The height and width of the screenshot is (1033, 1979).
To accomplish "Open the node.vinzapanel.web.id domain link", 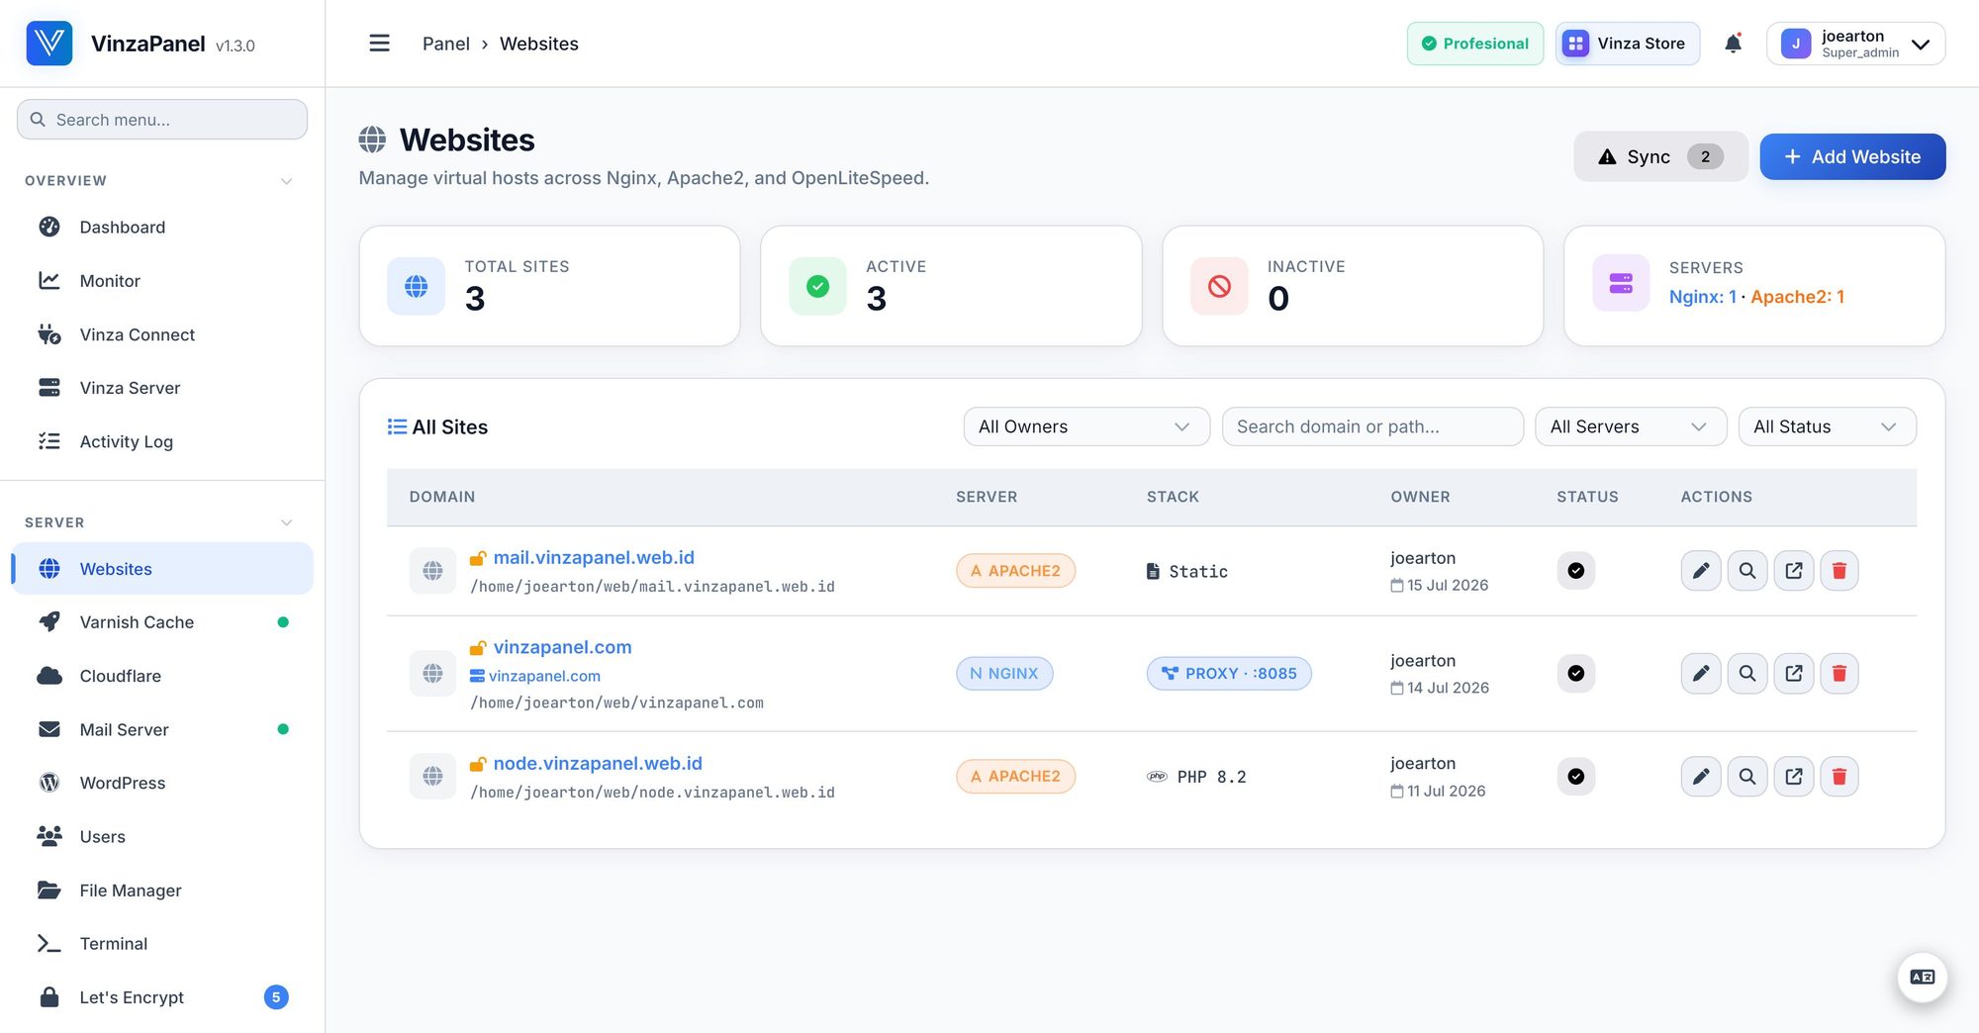I will point(598,764).
